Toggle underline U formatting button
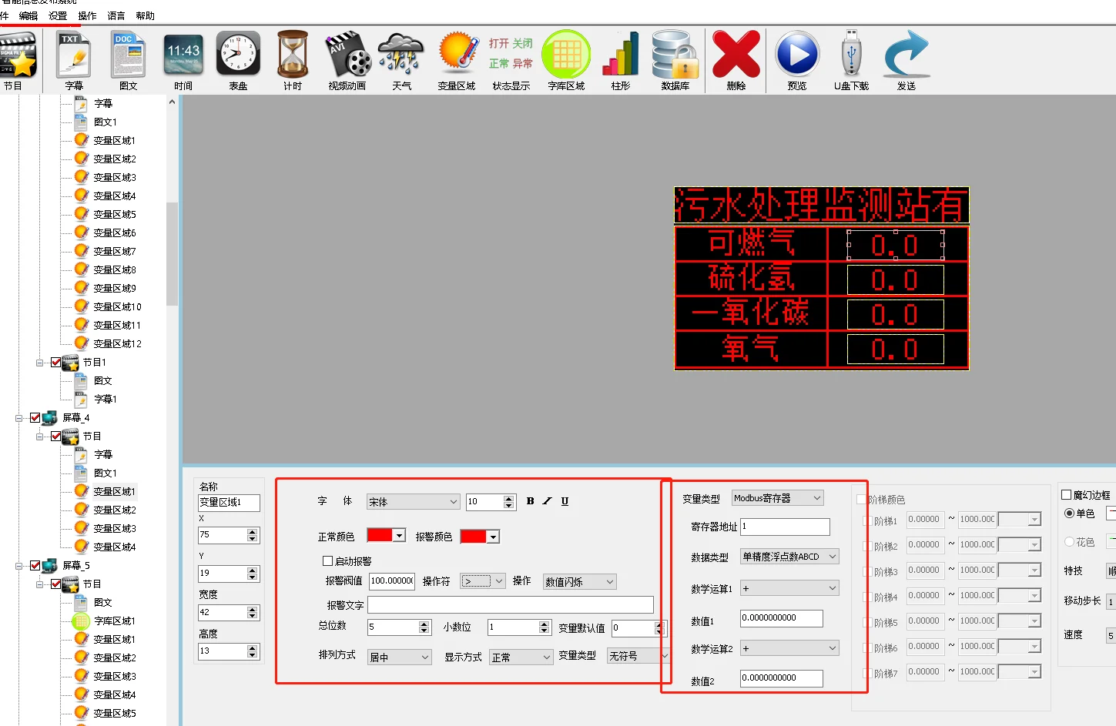Screen dimensions: 1116x726 click(565, 500)
